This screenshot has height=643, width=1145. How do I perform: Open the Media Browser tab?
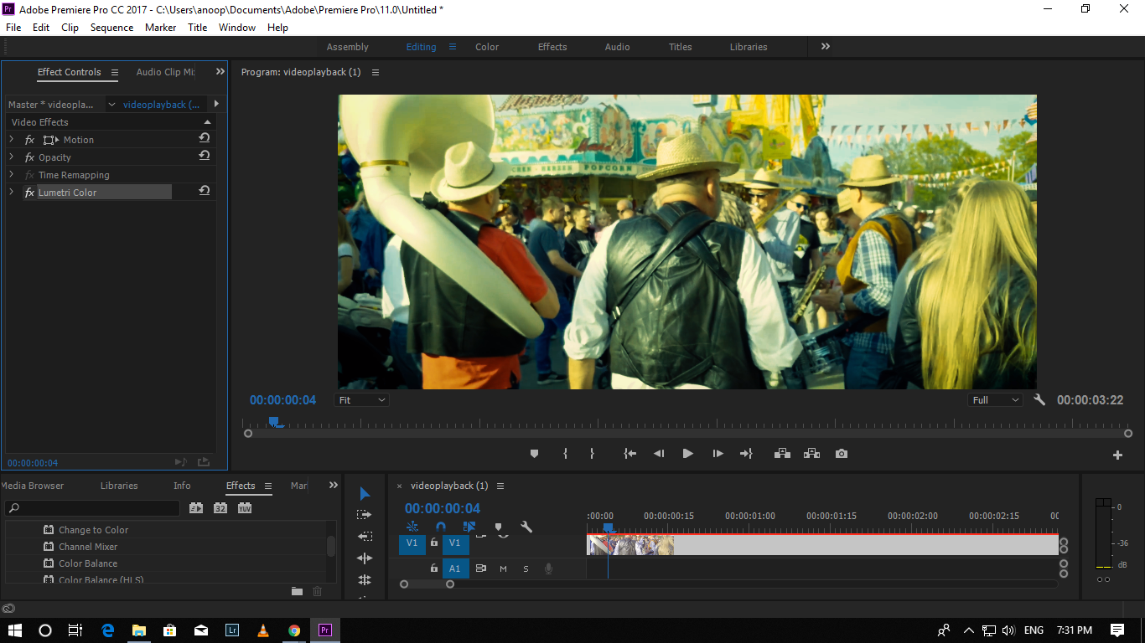click(32, 486)
